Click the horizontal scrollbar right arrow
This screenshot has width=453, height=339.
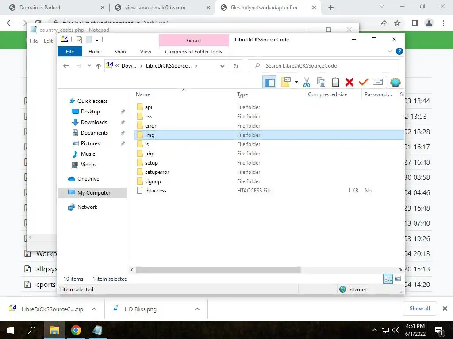[x=400, y=270]
